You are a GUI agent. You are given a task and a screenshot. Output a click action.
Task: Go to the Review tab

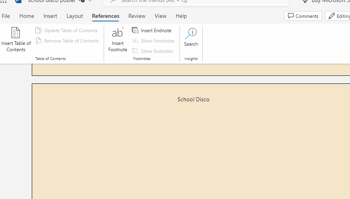137,16
